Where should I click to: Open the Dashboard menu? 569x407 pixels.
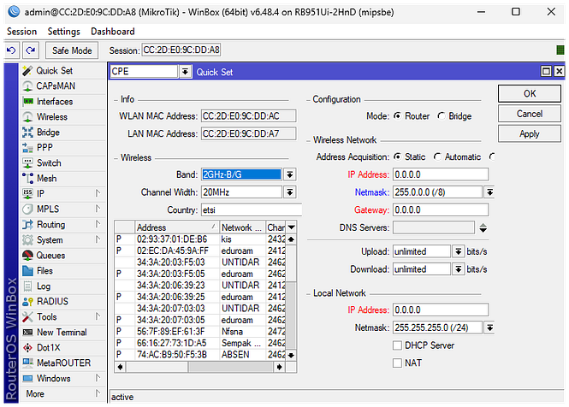pyautogui.click(x=112, y=32)
